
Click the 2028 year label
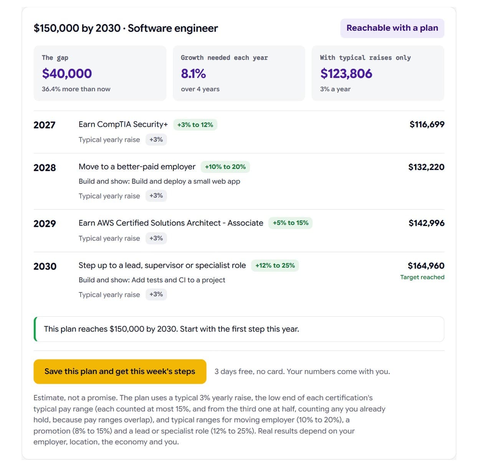(45, 168)
